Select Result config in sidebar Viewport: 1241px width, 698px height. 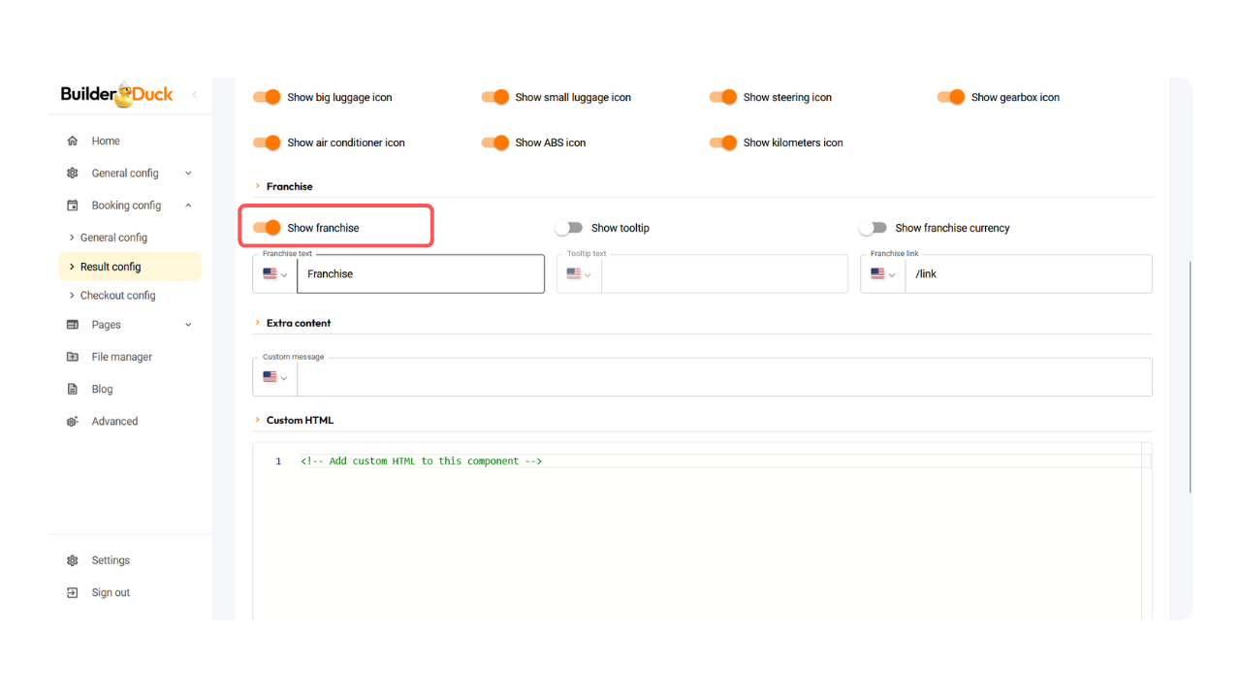111,267
